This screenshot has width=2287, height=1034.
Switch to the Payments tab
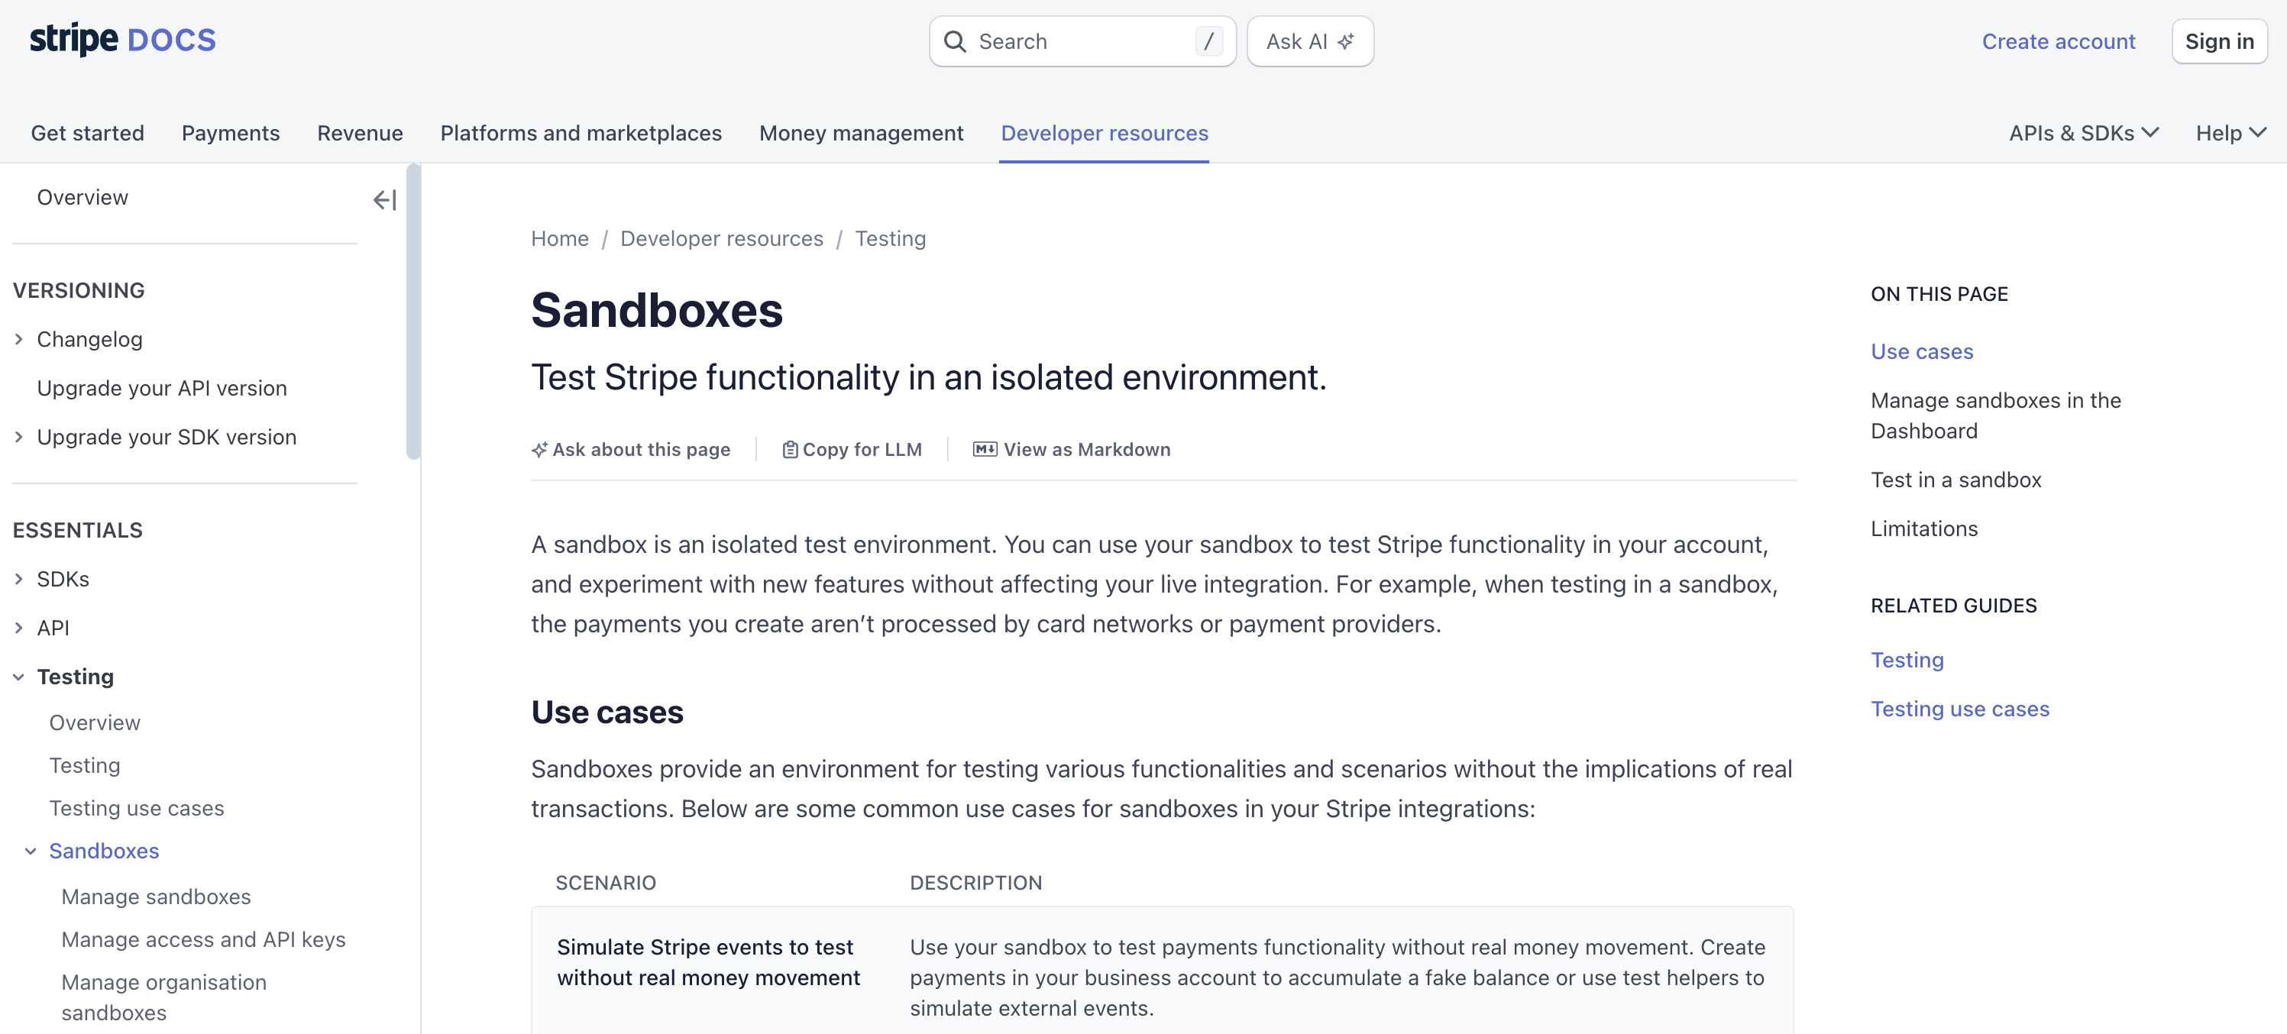click(230, 132)
